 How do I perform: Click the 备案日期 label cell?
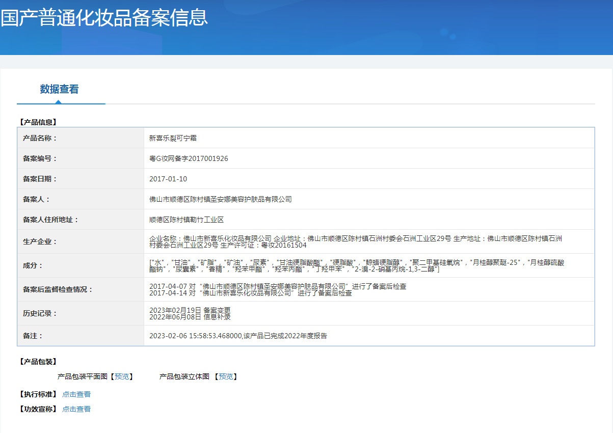(81, 179)
